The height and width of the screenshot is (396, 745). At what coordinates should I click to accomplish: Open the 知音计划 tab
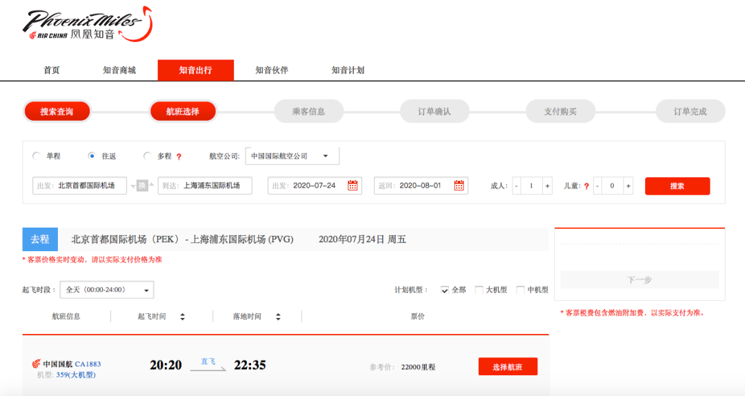[x=348, y=70]
